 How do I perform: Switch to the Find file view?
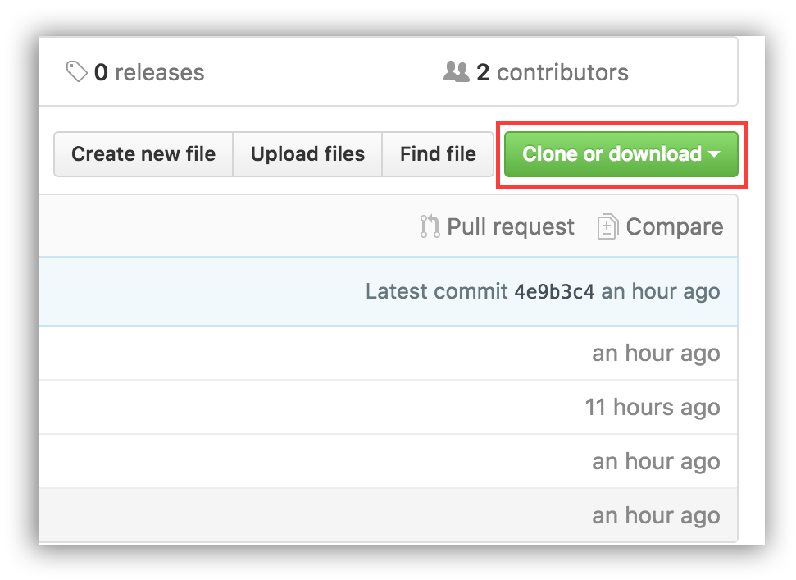point(437,153)
